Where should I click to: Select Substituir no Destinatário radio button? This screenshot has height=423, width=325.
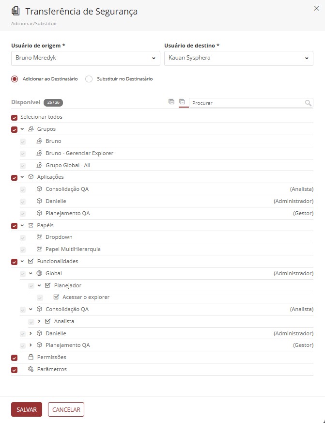[89, 79]
